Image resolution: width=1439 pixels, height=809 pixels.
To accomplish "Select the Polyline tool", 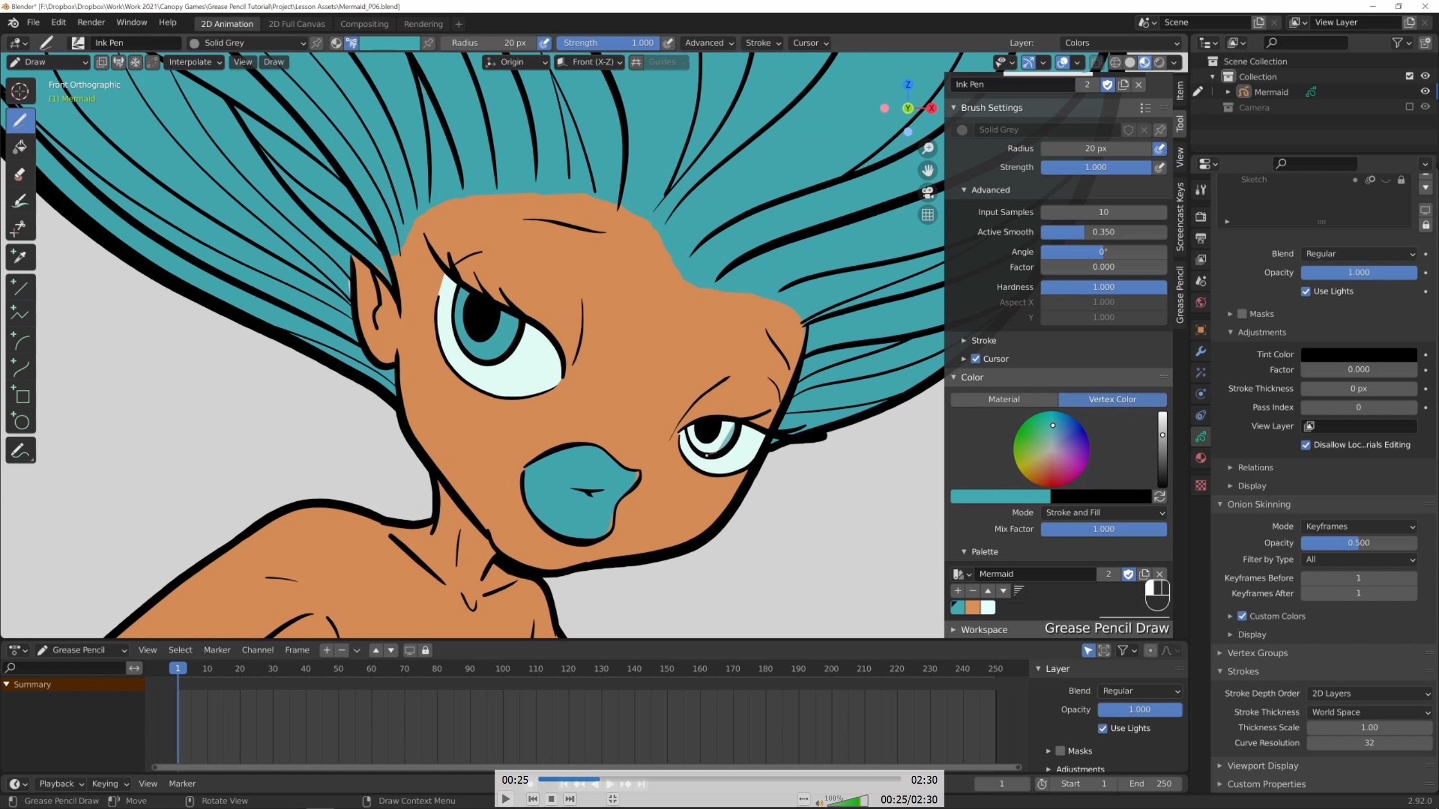I will point(20,314).
